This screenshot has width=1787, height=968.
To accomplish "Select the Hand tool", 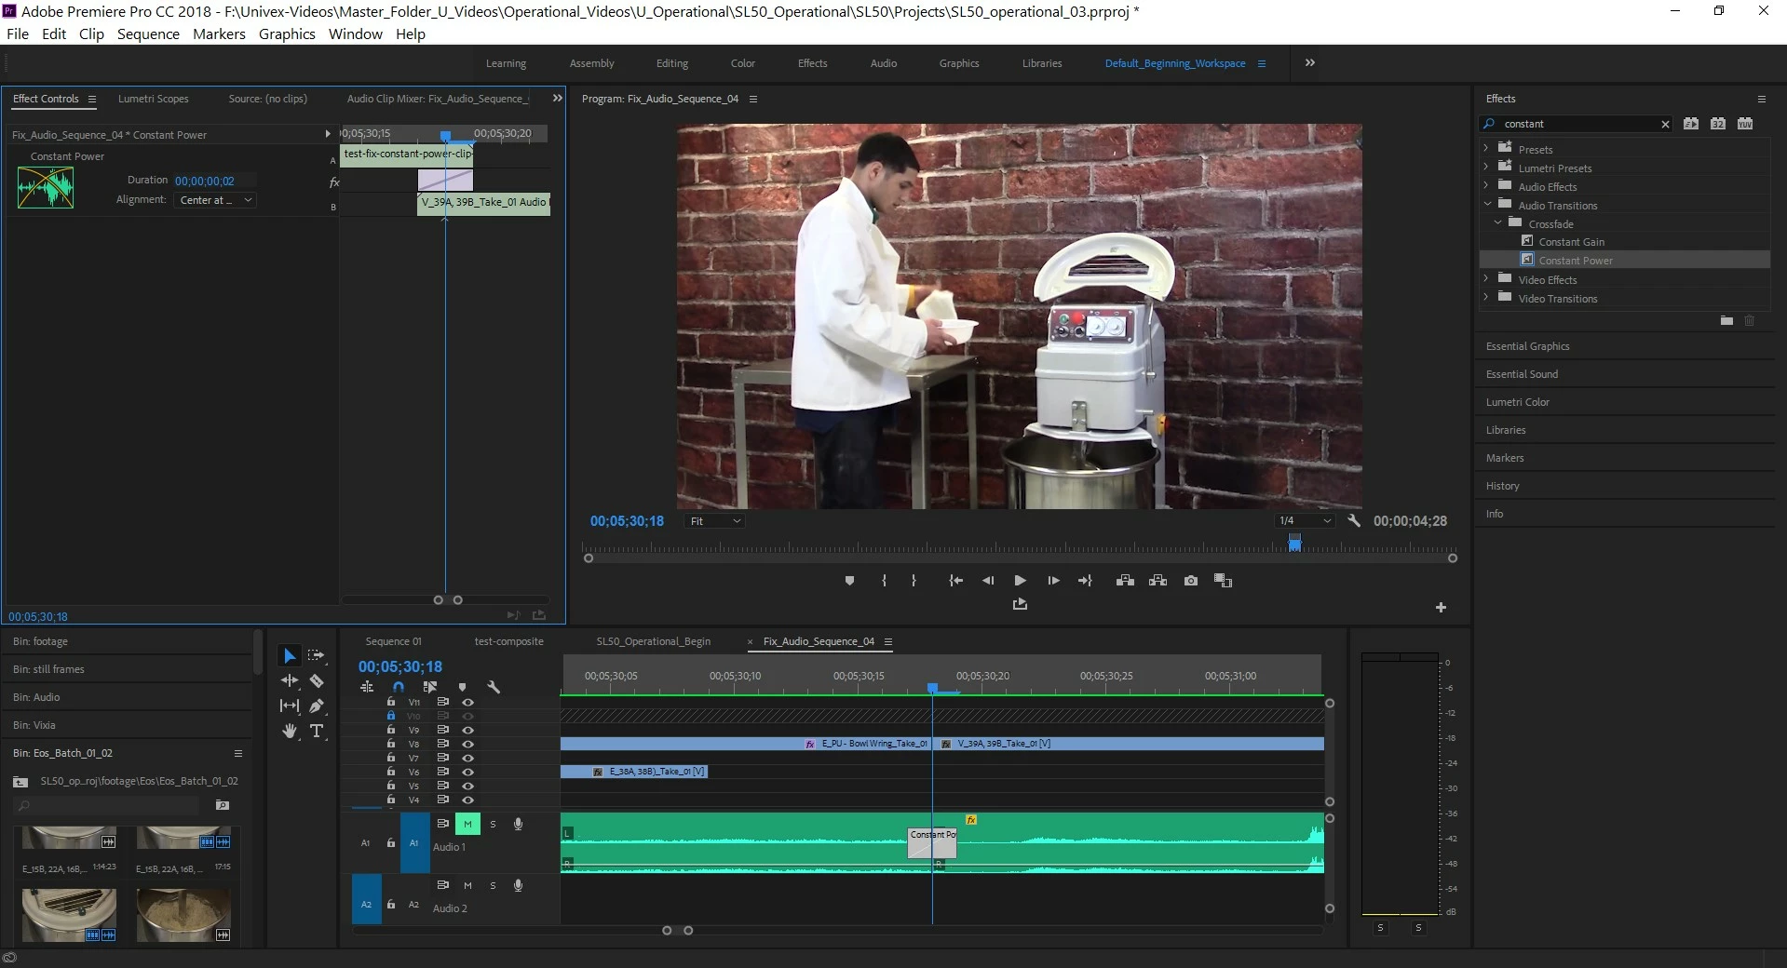I will pyautogui.click(x=290, y=732).
